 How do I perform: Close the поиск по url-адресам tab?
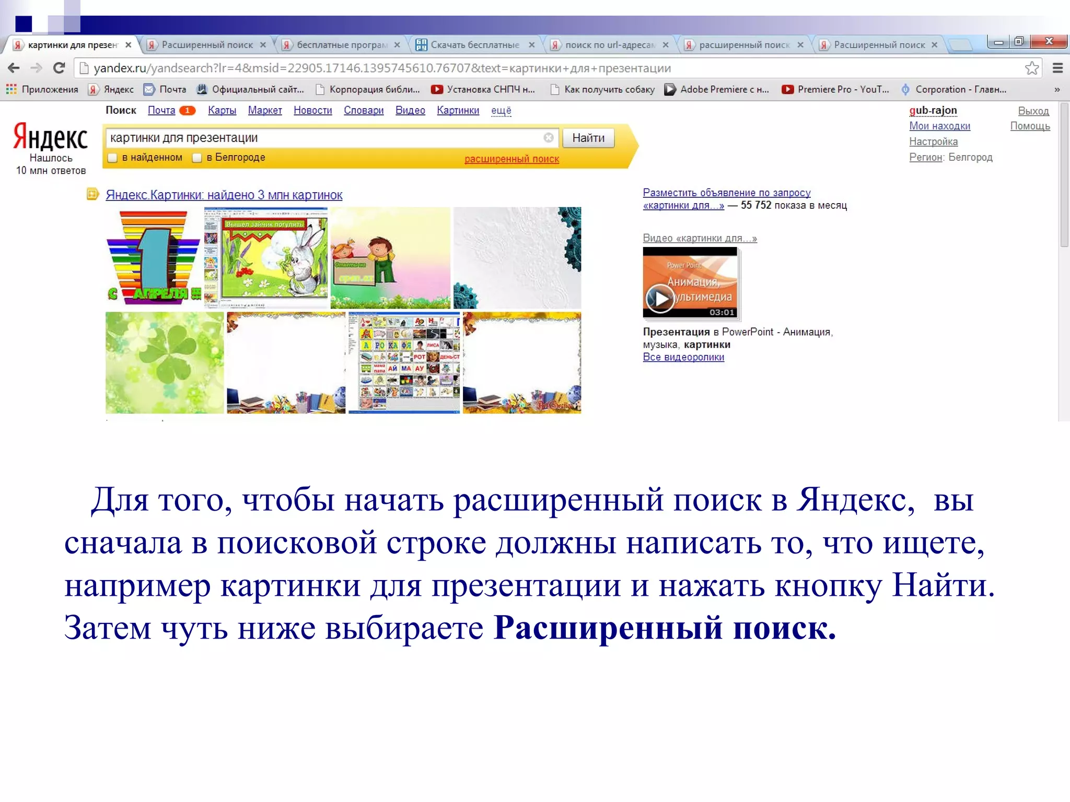click(666, 45)
